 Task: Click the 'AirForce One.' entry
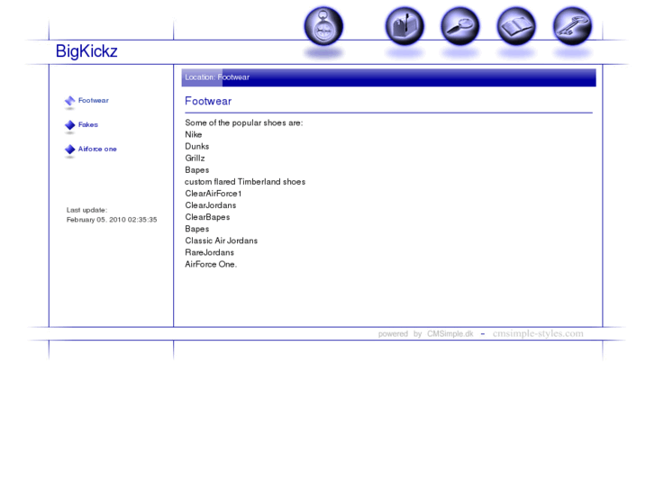tap(211, 264)
